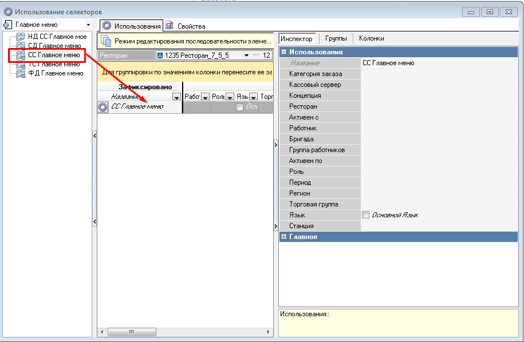524x342 pixels.
Task: Collapse the Использования section in inspector
Action: [x=283, y=52]
